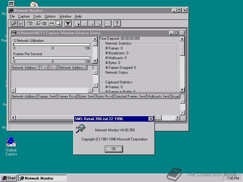Click the 1<--2 column header
The height and width of the screenshot is (182, 243).
[53, 68]
